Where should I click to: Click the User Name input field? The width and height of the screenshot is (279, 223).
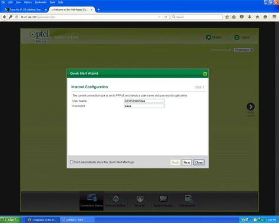[144, 101]
